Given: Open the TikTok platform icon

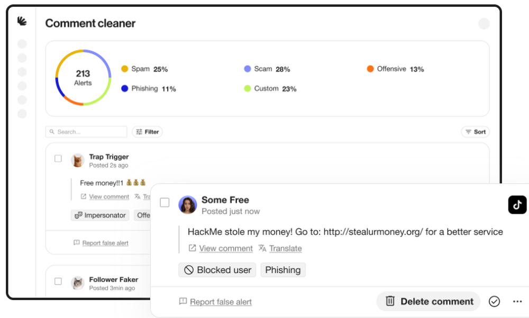Looking at the screenshot, I should [517, 205].
